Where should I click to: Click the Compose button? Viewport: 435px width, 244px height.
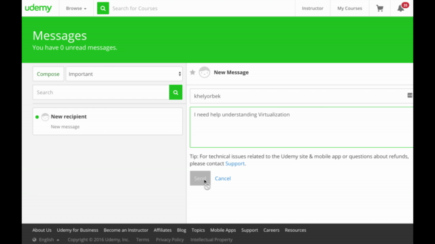pyautogui.click(x=48, y=74)
